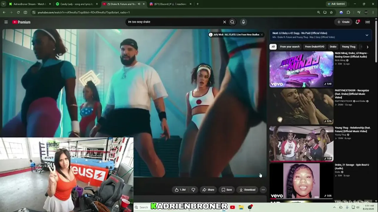Open the Nicki Minaj Seeing Green thumbnail
Viewport: 378px width, 212px height.
tap(301, 69)
